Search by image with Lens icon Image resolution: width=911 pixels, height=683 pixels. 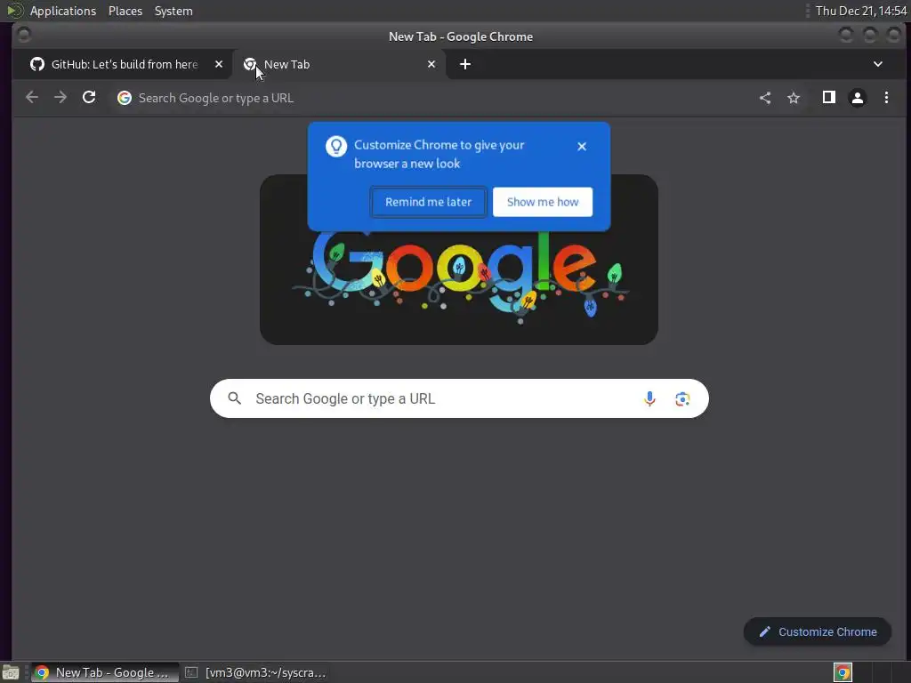click(682, 399)
